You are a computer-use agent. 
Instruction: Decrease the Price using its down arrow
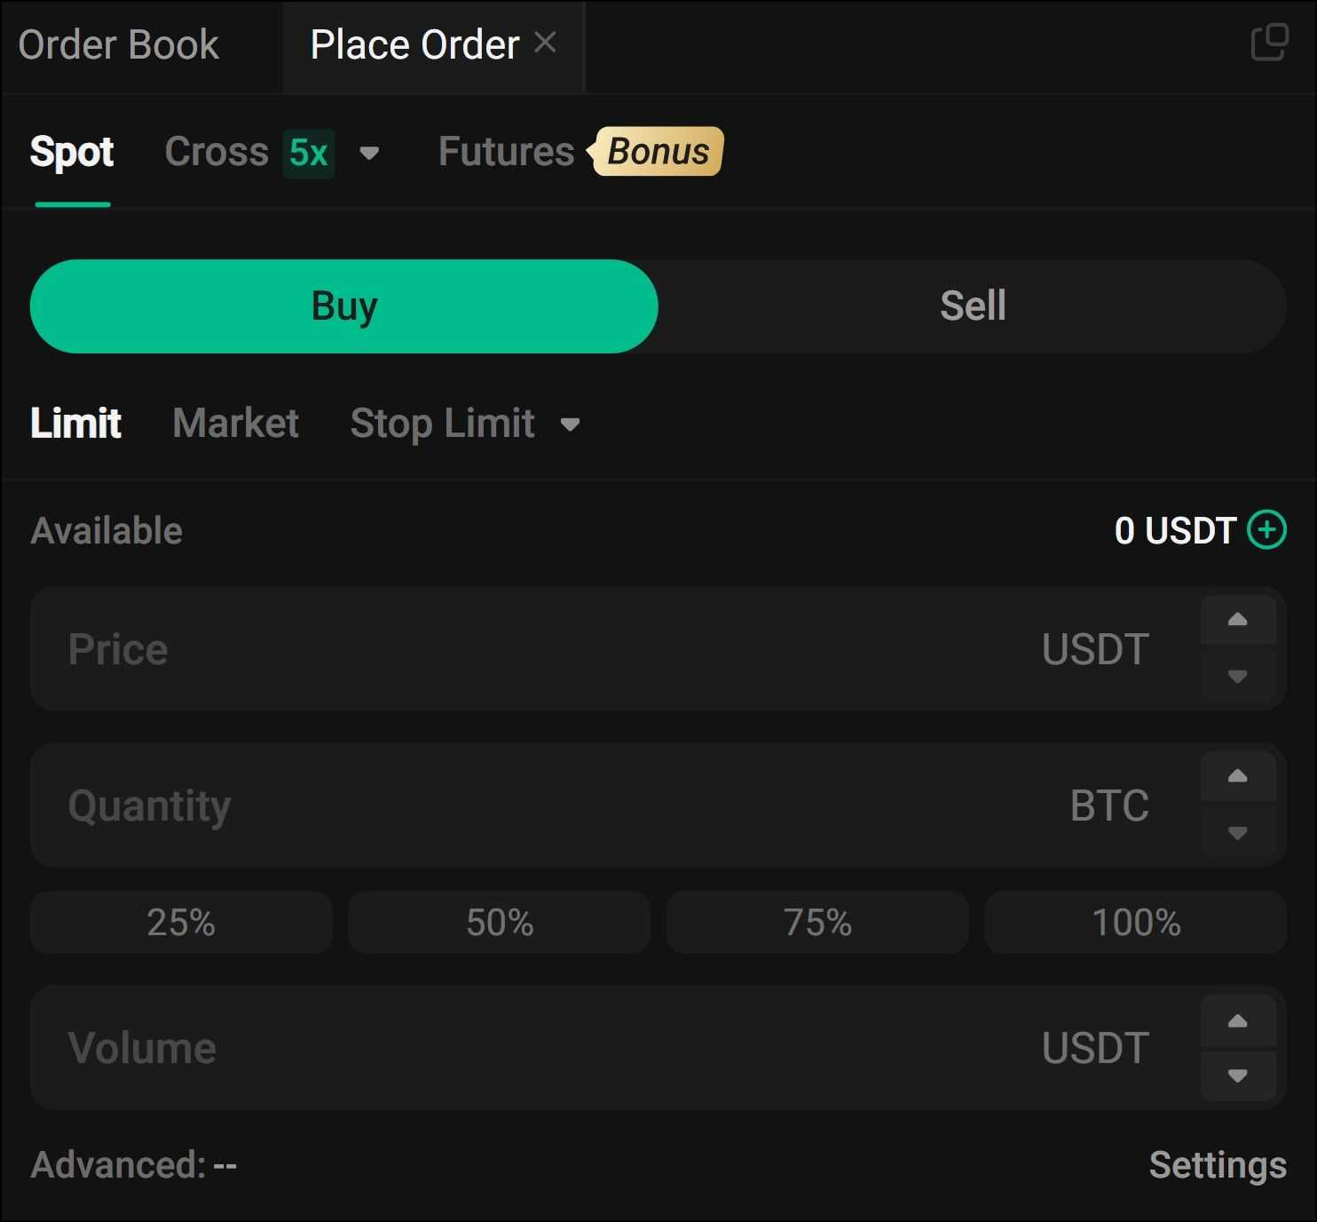pos(1238,678)
